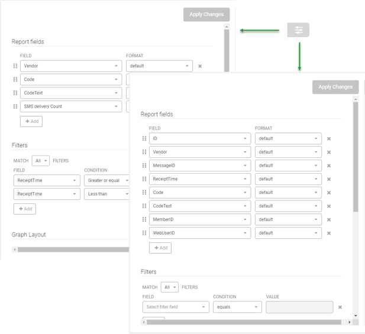Viewport: 365px width, 334px height.
Task: Open the default format dropdown for back Vendor
Action: [x=160, y=66]
